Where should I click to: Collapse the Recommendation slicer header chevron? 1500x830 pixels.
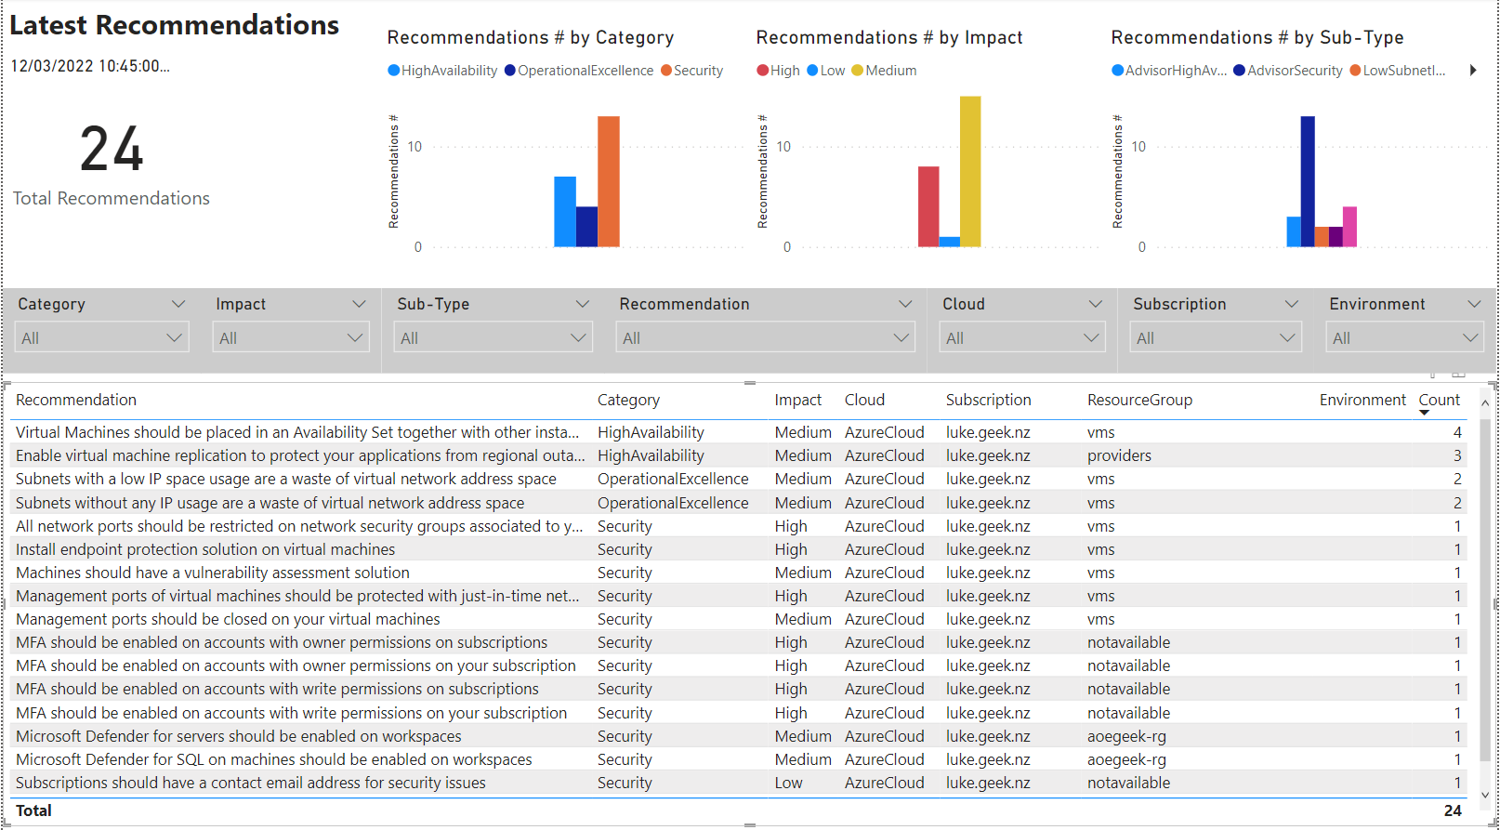click(x=905, y=304)
